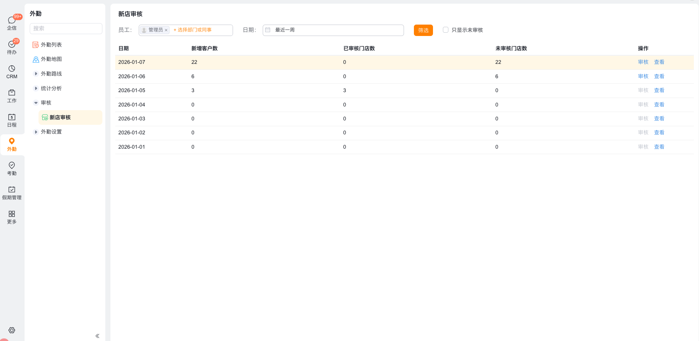Expand the 外勤路线 tree node
699x341 pixels.
36,74
